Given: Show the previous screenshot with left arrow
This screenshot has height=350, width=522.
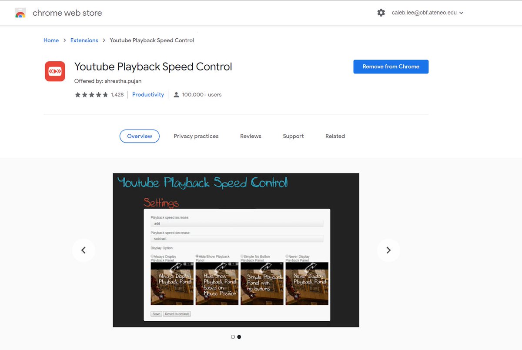Looking at the screenshot, I should (x=84, y=250).
